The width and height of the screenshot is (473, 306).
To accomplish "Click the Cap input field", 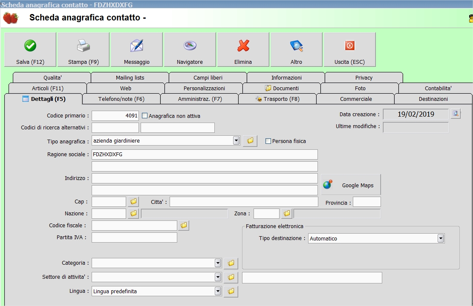I will (x=109, y=202).
